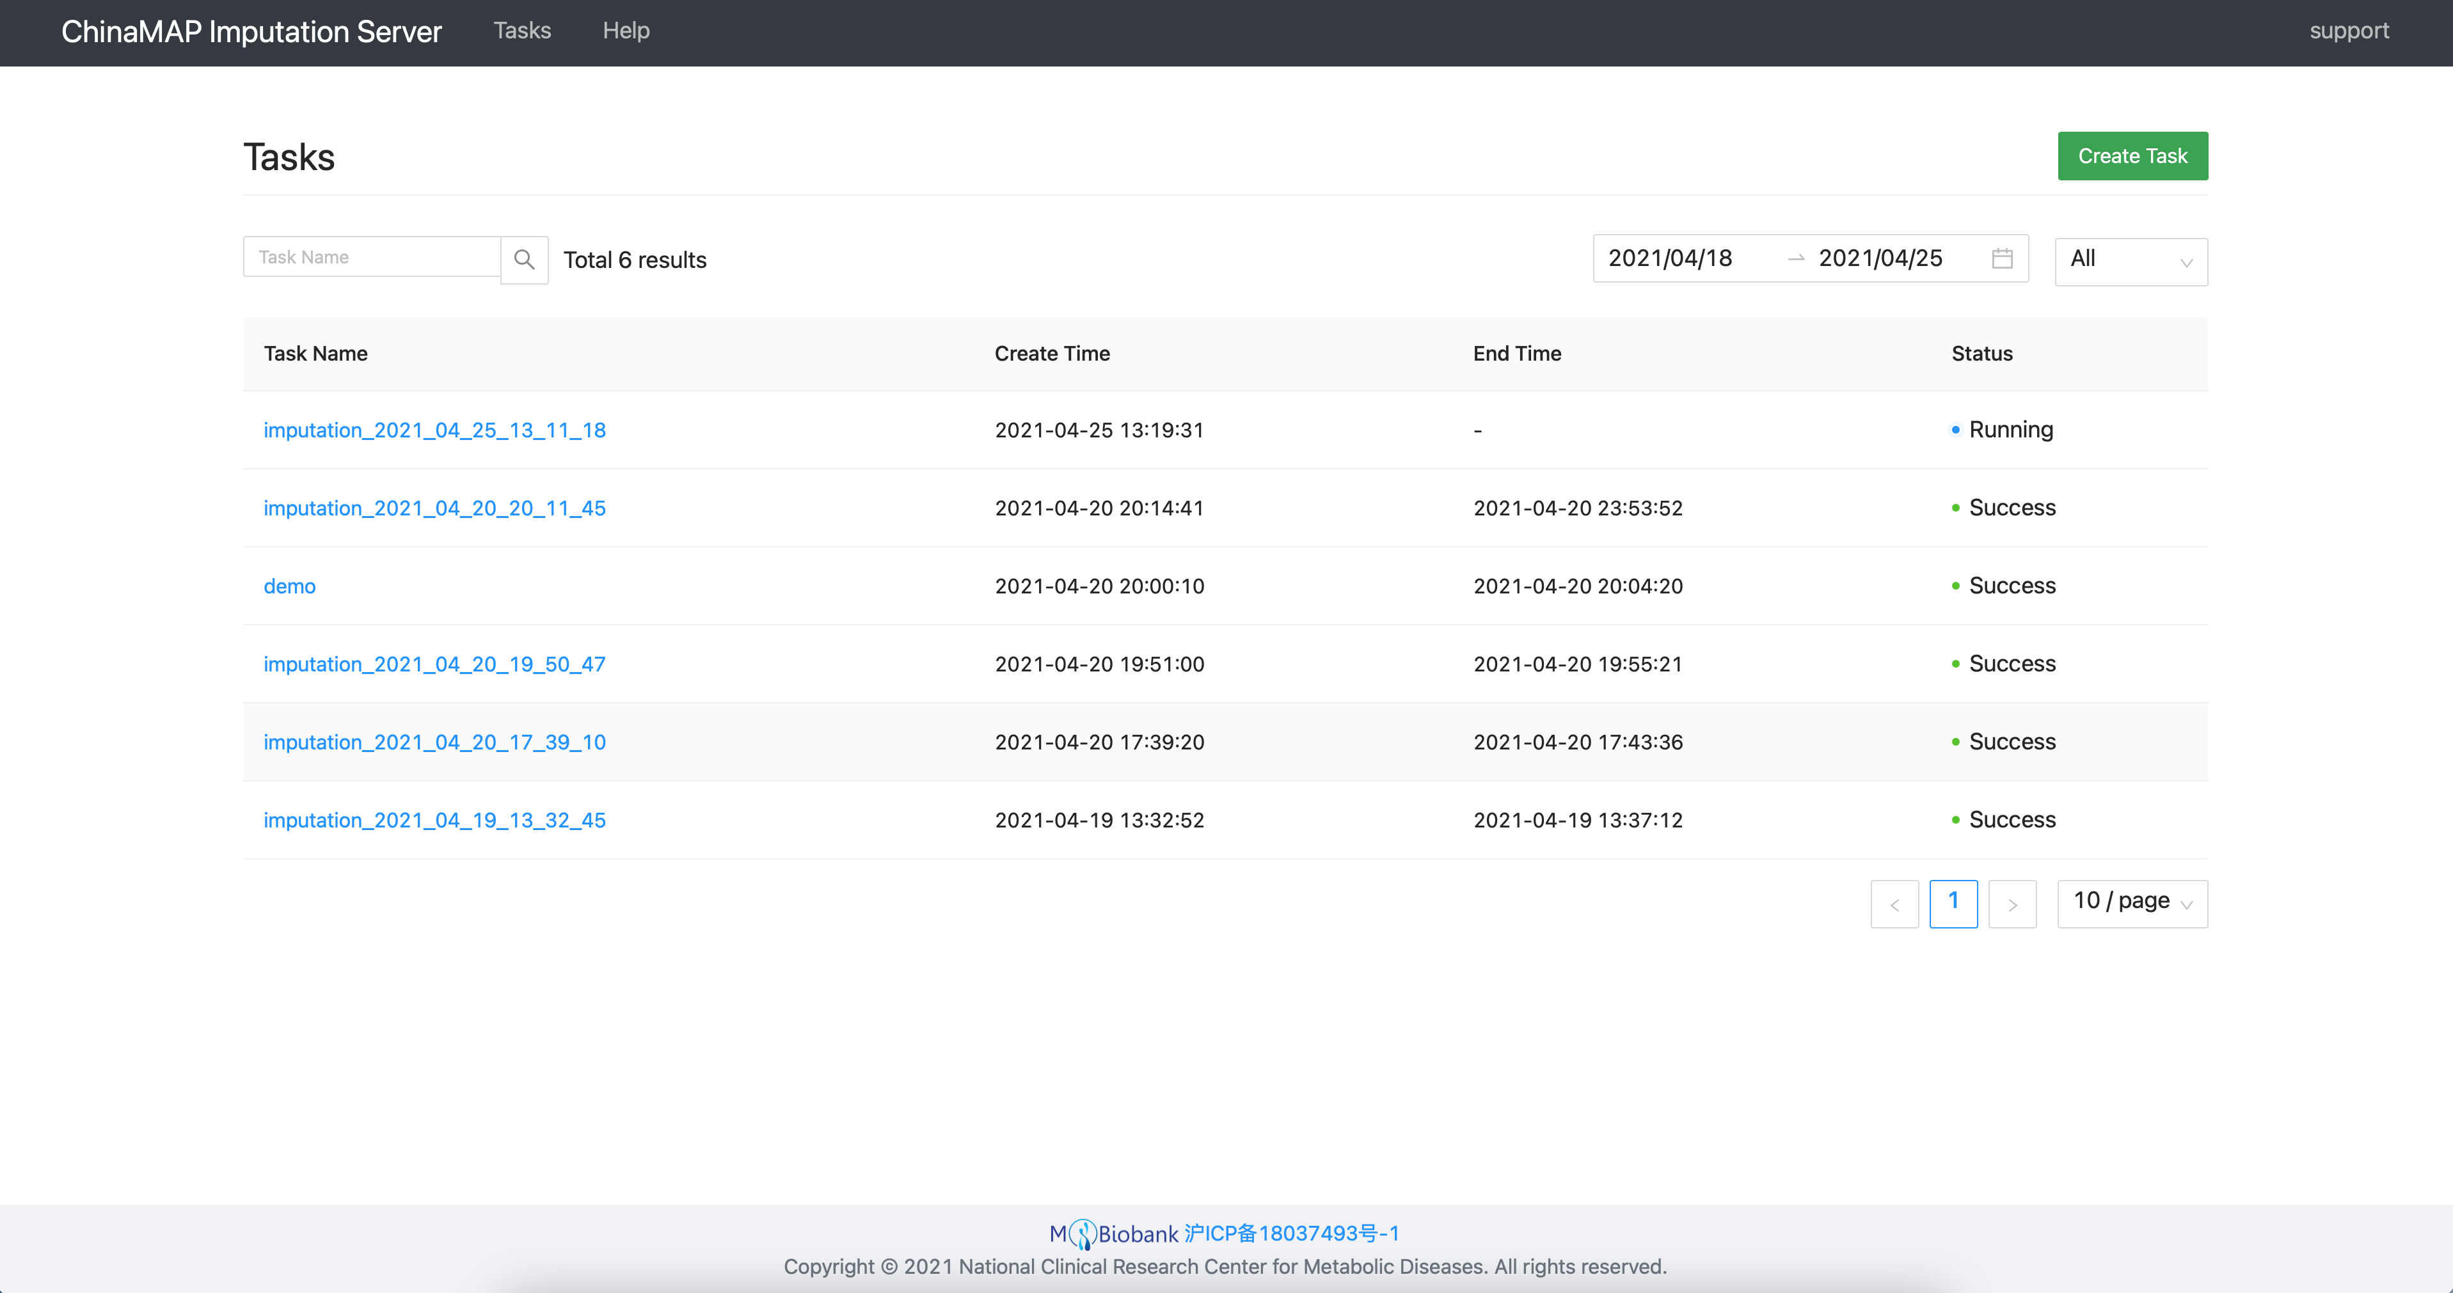Open task imputation_2021_04_25_13_11_18
2453x1293 pixels.
[434, 430]
